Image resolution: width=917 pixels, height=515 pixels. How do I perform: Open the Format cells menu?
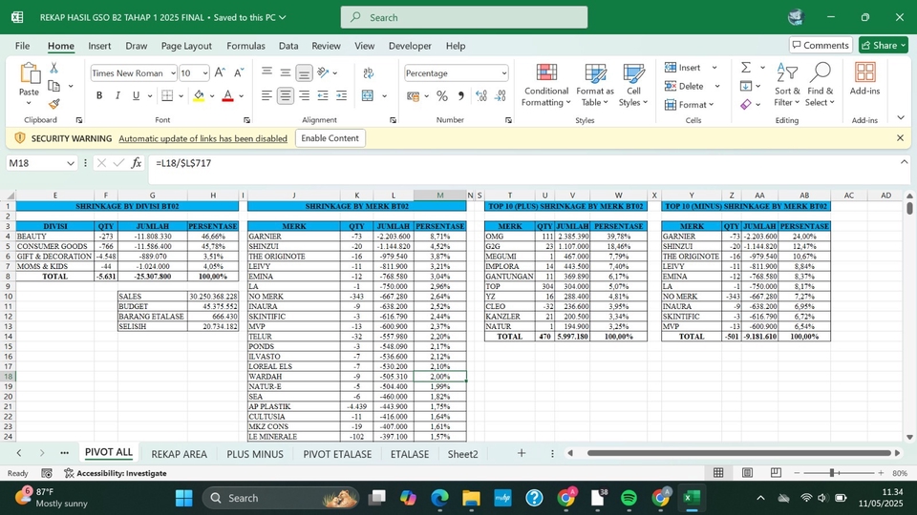(x=689, y=105)
